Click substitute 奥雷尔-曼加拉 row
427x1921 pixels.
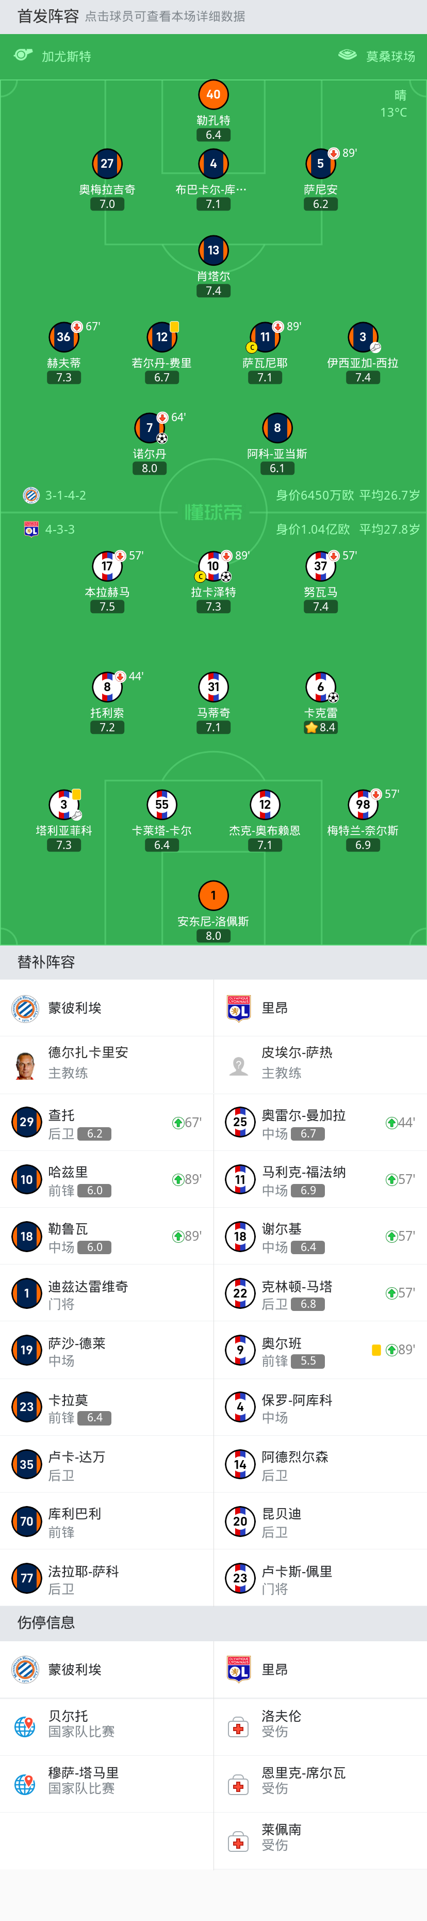click(x=320, y=1123)
